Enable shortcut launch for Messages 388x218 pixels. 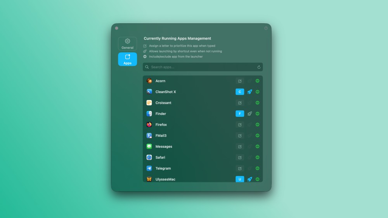[249, 147]
